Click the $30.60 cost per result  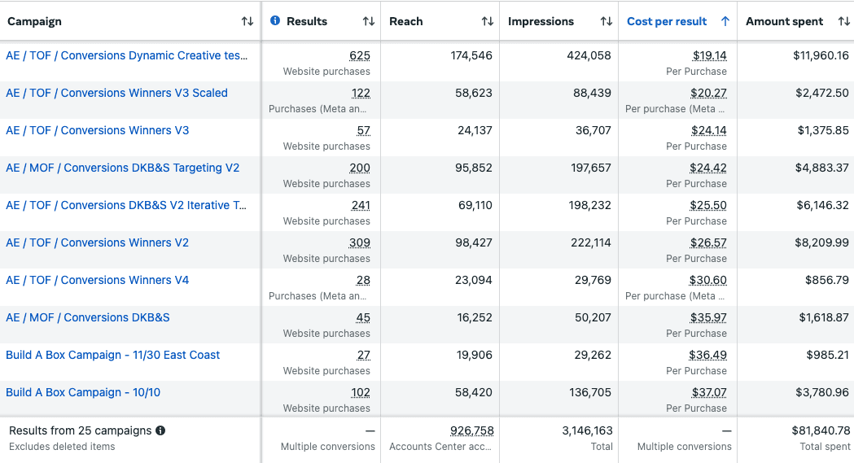707,280
